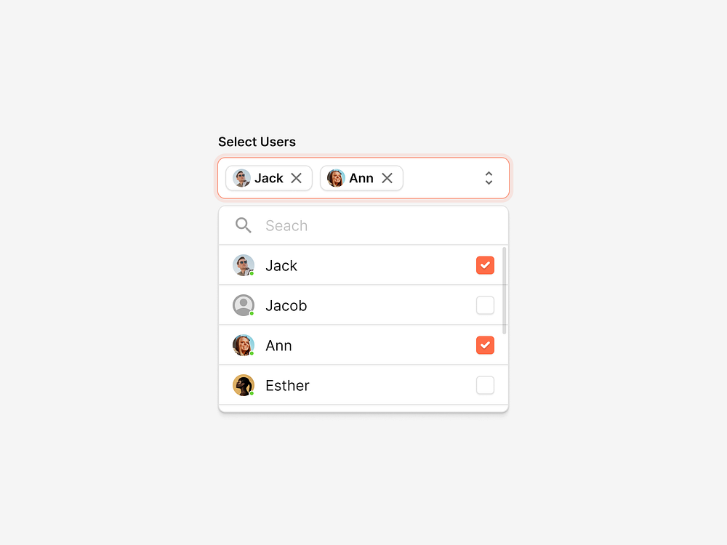
Task: Click Ann's avatar in the dropdown list
Action: coord(244,345)
